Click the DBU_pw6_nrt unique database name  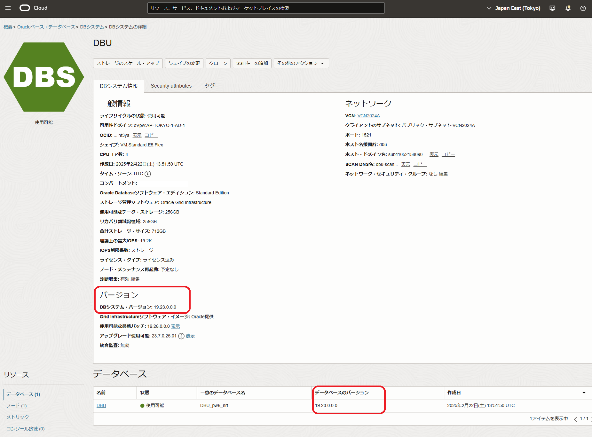click(214, 406)
